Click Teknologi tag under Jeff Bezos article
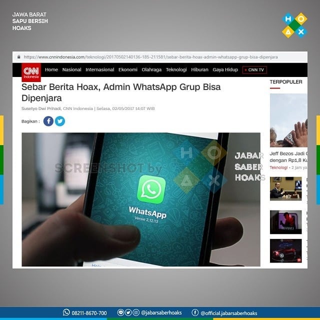The image size is (320, 320). coord(278,167)
